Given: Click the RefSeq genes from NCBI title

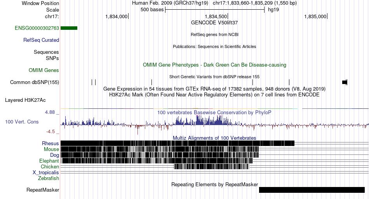Looking at the screenshot, I should [214, 34].
